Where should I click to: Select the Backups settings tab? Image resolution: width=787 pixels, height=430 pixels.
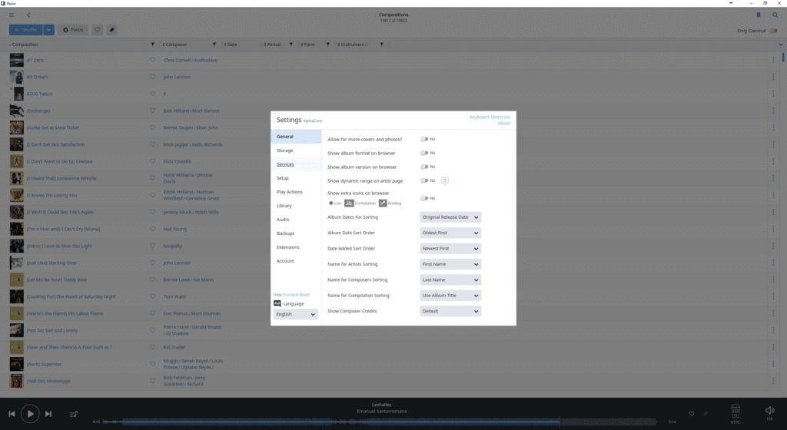[296, 233]
